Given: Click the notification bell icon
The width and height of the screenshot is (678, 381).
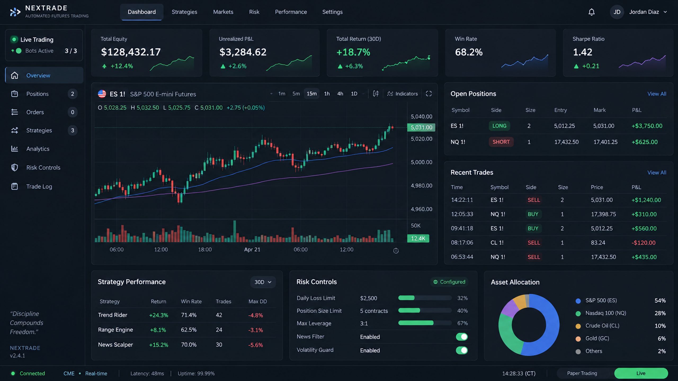Looking at the screenshot, I should (x=591, y=12).
